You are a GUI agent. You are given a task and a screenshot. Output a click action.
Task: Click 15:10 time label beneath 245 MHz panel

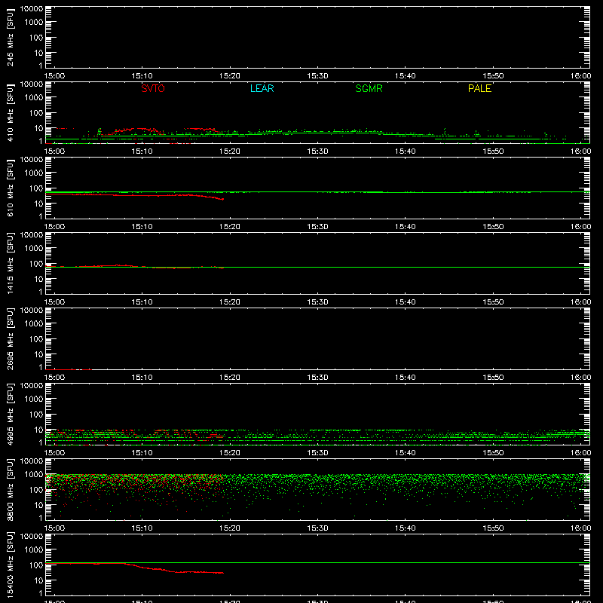(x=142, y=76)
